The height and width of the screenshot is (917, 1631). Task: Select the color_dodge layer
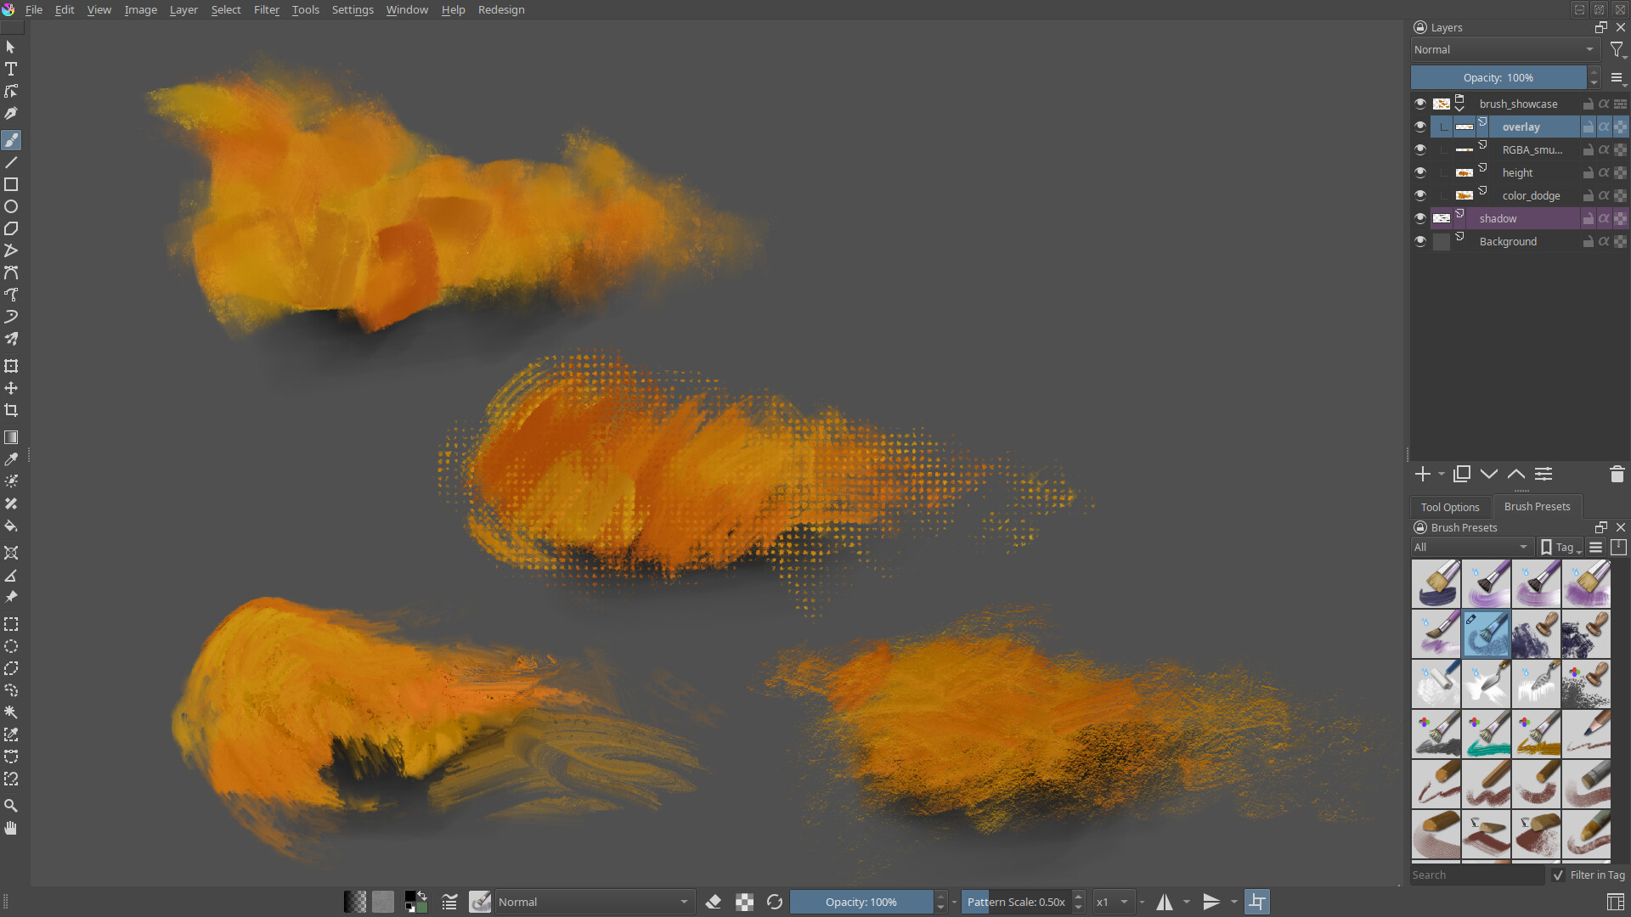1531,195
